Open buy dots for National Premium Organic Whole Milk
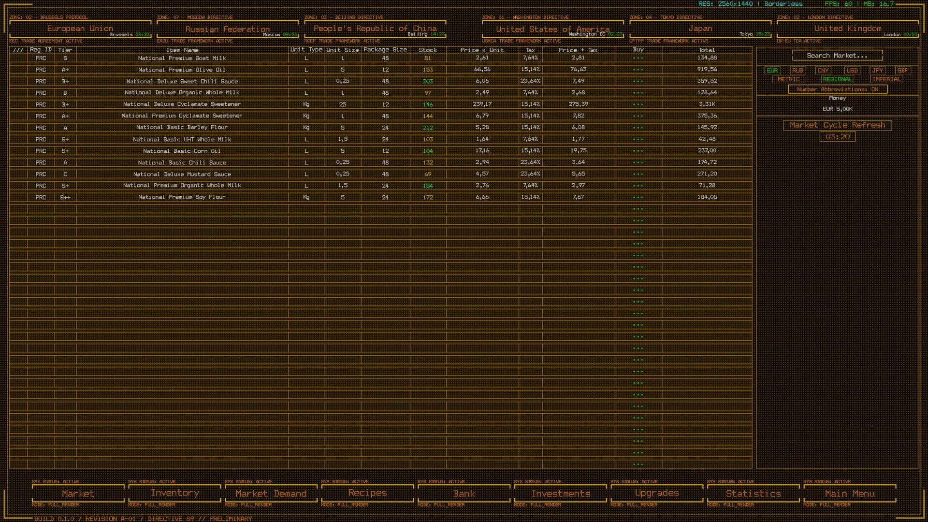 tap(638, 186)
